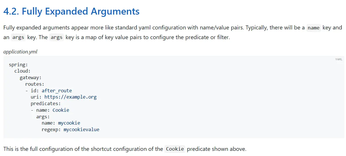Click the "predicates:" key in the YAML code
346x156 pixels.
(46, 103)
